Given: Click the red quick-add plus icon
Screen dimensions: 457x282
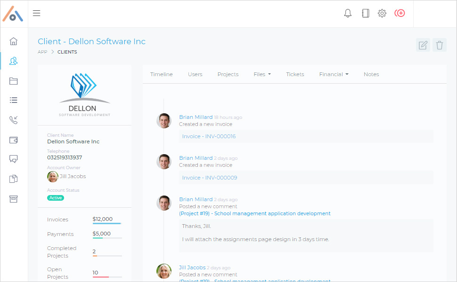Looking at the screenshot, I should (400, 13).
